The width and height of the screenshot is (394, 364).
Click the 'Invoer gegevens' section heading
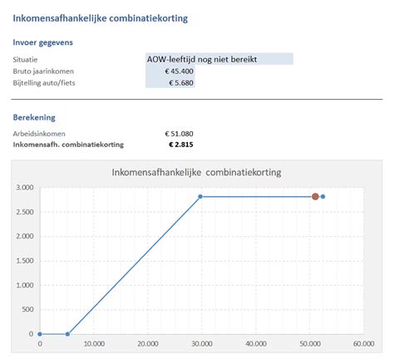tap(42, 42)
